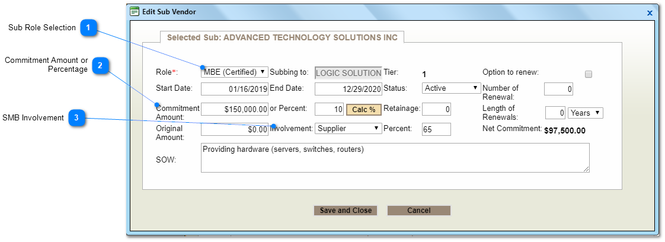This screenshot has width=665, height=242.
Task: Click the Cancel button
Action: [418, 211]
